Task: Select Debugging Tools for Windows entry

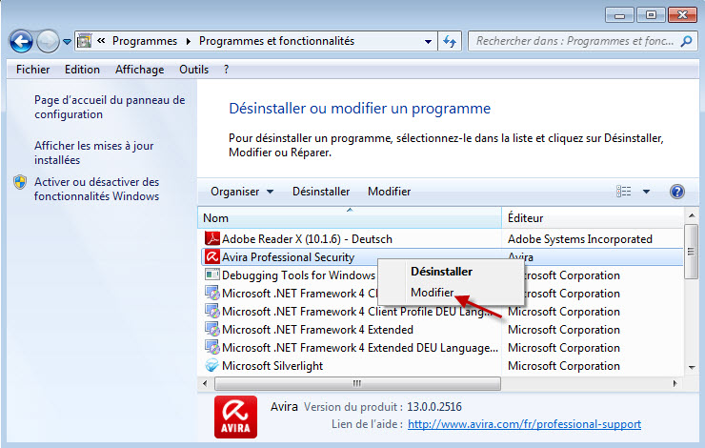Action: (298, 275)
